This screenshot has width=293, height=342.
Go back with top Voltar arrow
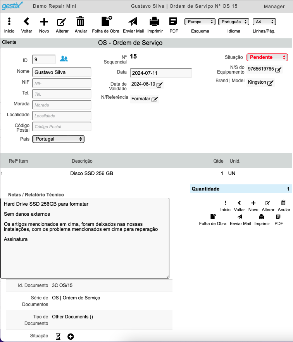[26, 21]
